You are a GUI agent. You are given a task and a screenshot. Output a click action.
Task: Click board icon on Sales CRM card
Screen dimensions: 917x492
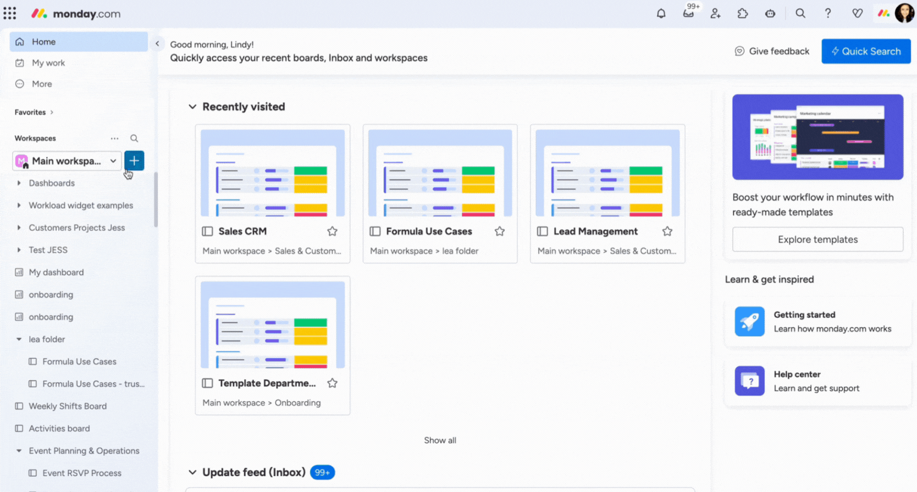tap(207, 231)
